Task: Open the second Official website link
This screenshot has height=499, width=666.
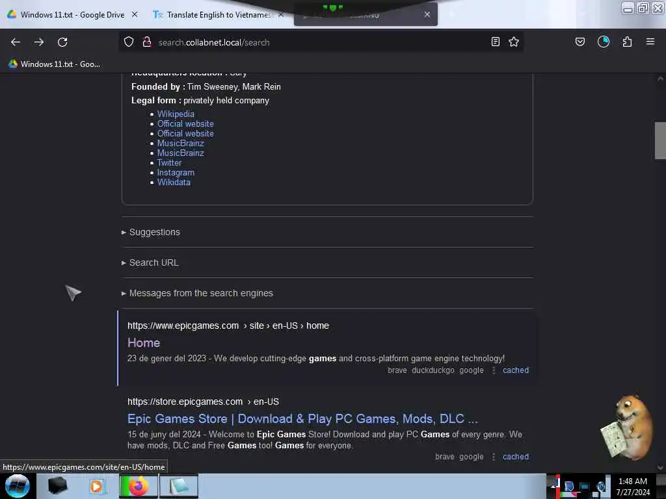Action: (x=185, y=133)
